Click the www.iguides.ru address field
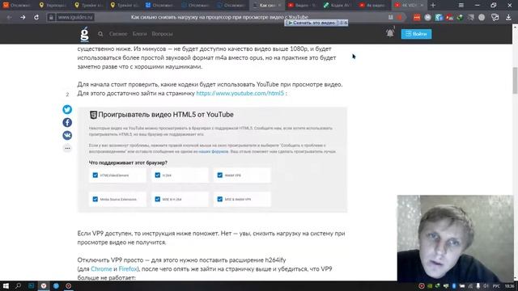Screen dimensions: 518x291 75,17
